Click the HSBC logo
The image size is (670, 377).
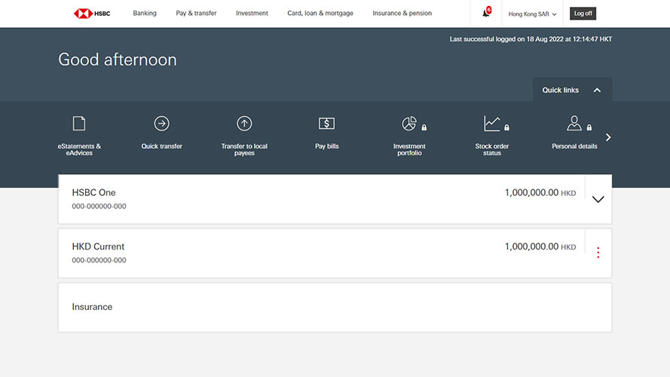pos(92,14)
